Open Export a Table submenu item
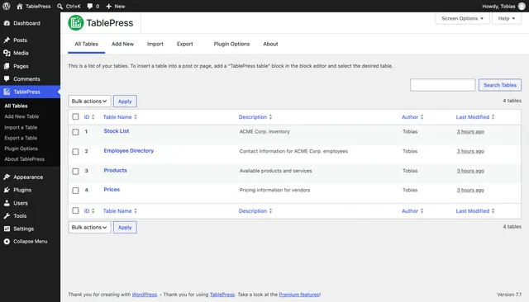Screen dimensions: 529x302 coord(21,138)
